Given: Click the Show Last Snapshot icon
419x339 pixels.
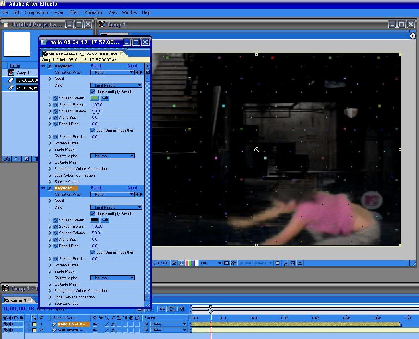Looking at the screenshot, I should point(181,263).
